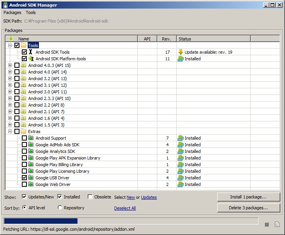Click the Google Play Billing Library package icon
Screen dimensions: 285x235
click(x=31, y=164)
